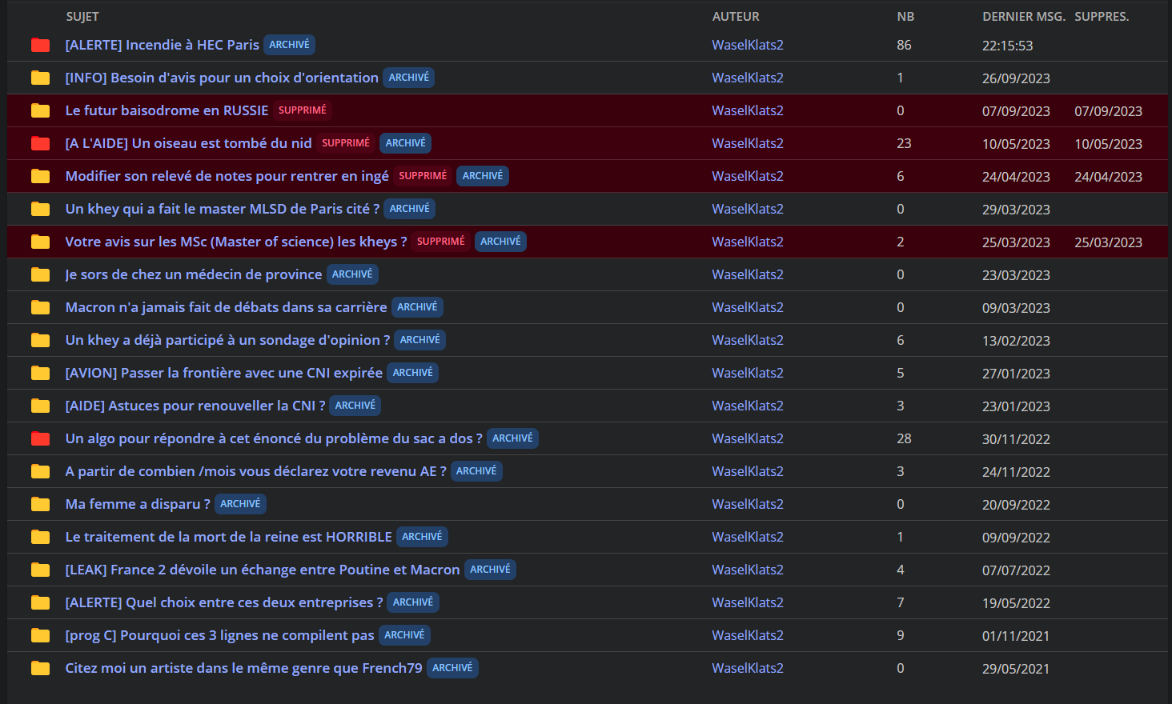Click author WaselKlats2 on the French79 artiste row
Screen dimensions: 1172x704
click(748, 668)
